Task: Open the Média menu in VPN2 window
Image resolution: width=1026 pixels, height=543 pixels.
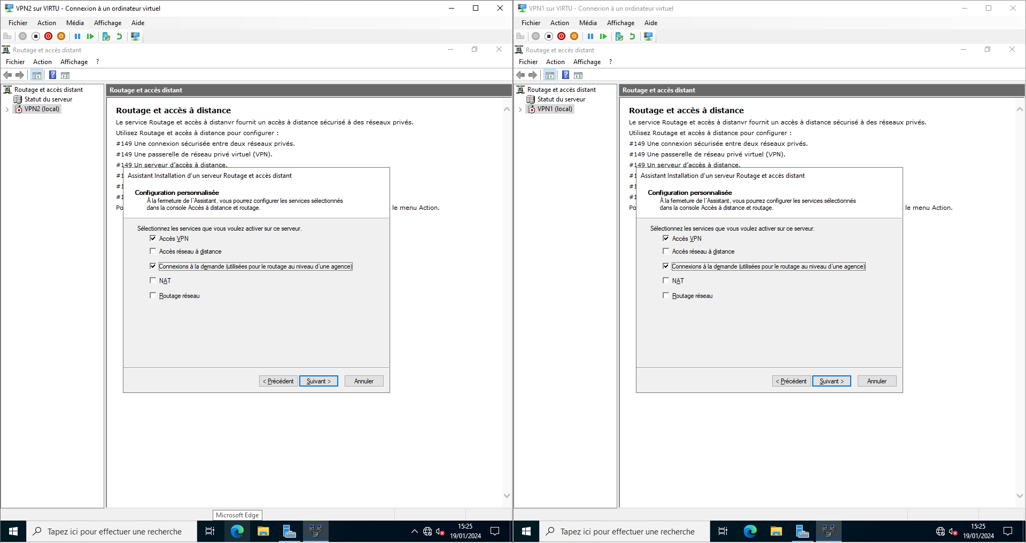Action: 75,23
